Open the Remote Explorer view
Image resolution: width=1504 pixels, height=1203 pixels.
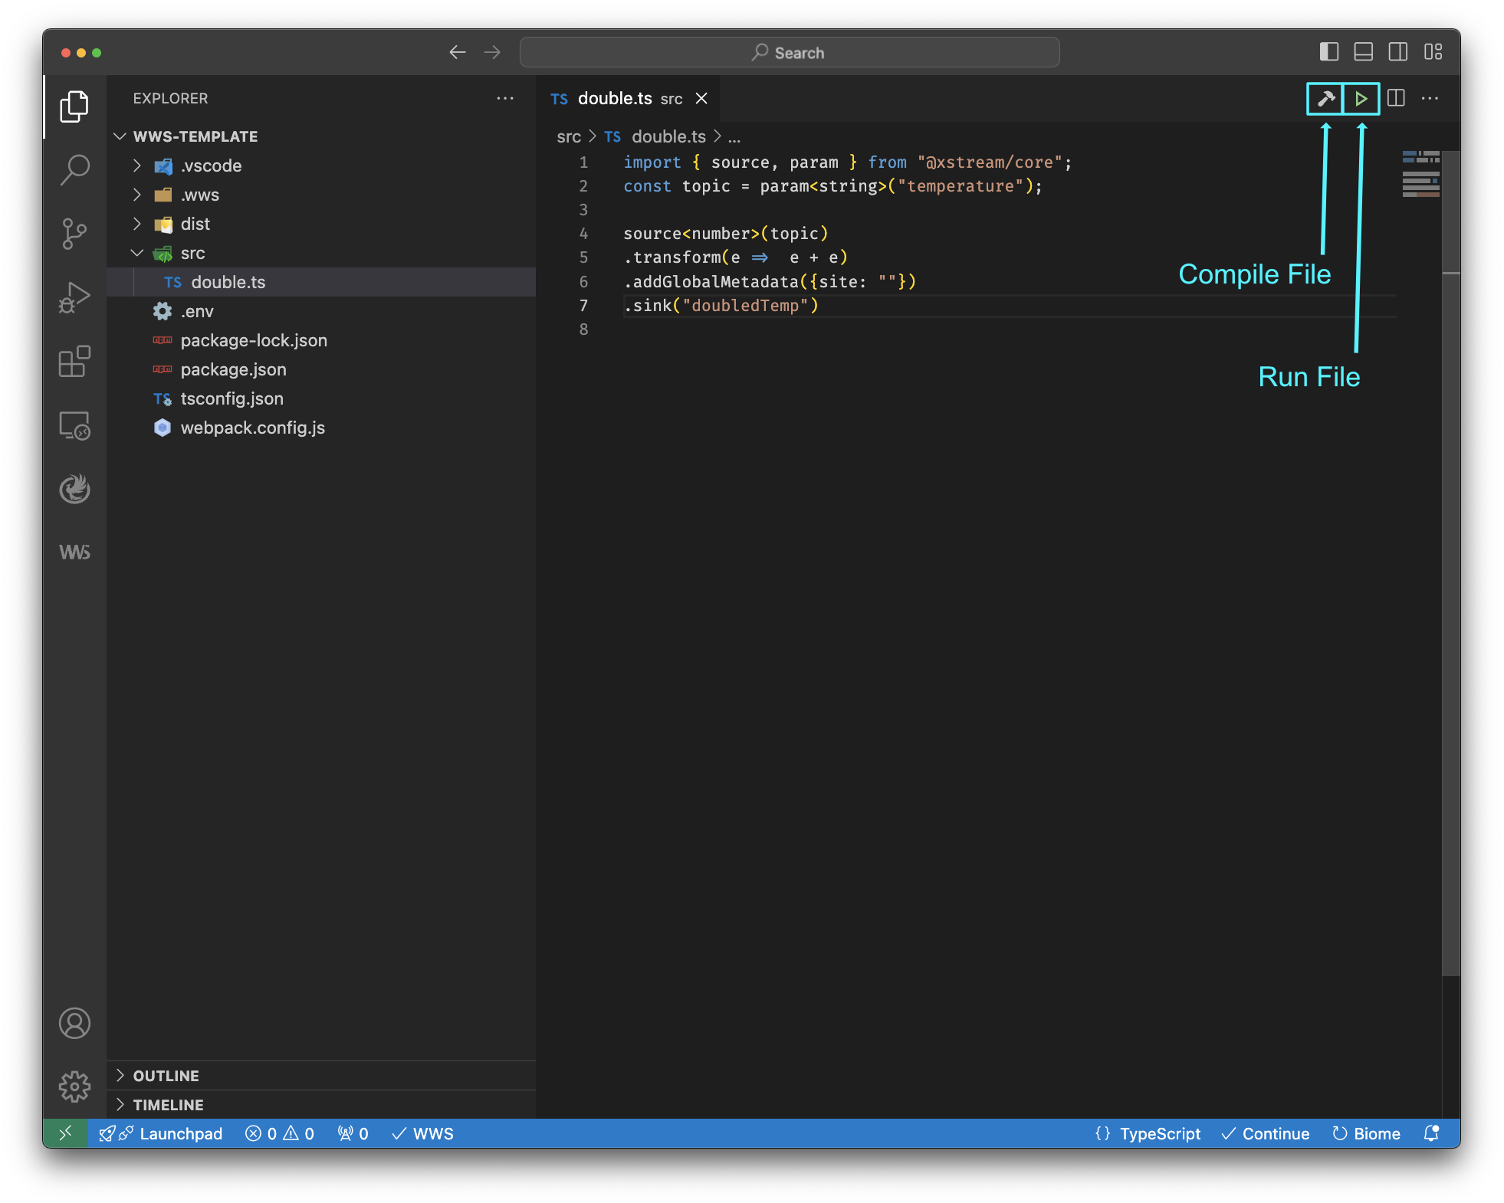pos(74,425)
